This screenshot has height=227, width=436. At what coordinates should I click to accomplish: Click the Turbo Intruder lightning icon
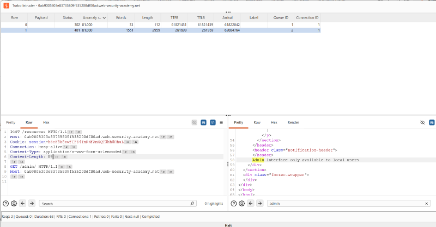pos(6,5)
